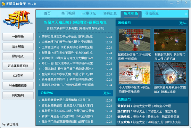Open the 寻仙宠物百科全书 link
The image size is (191, 128).
(x=91, y=28)
